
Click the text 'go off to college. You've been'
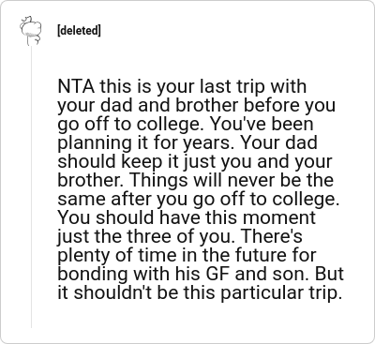(x=186, y=124)
